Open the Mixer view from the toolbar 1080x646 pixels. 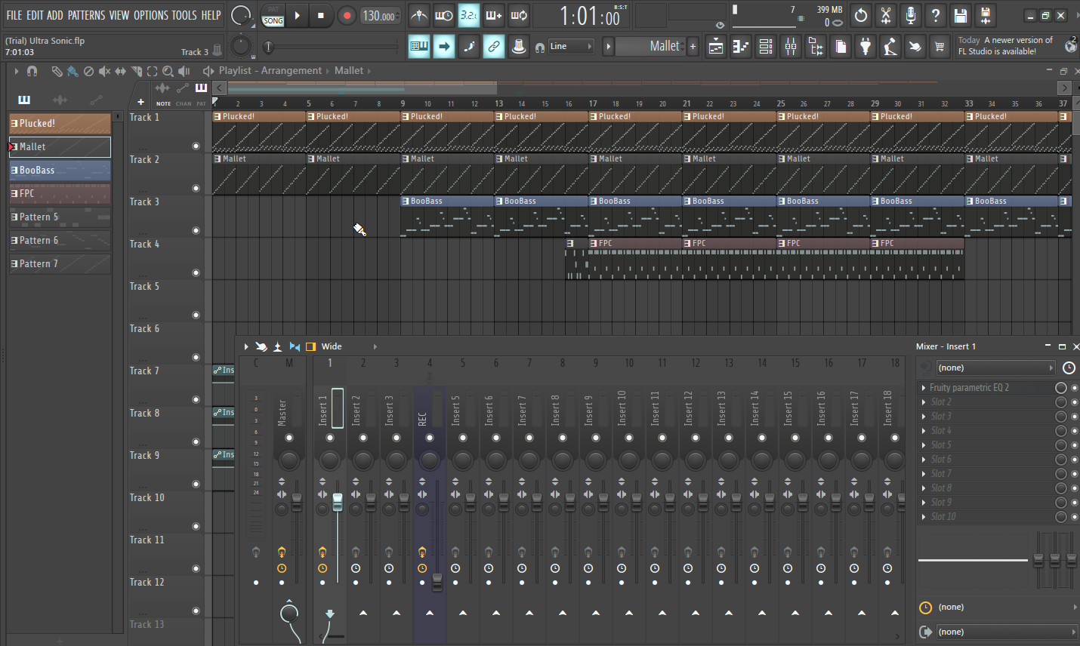pos(791,47)
